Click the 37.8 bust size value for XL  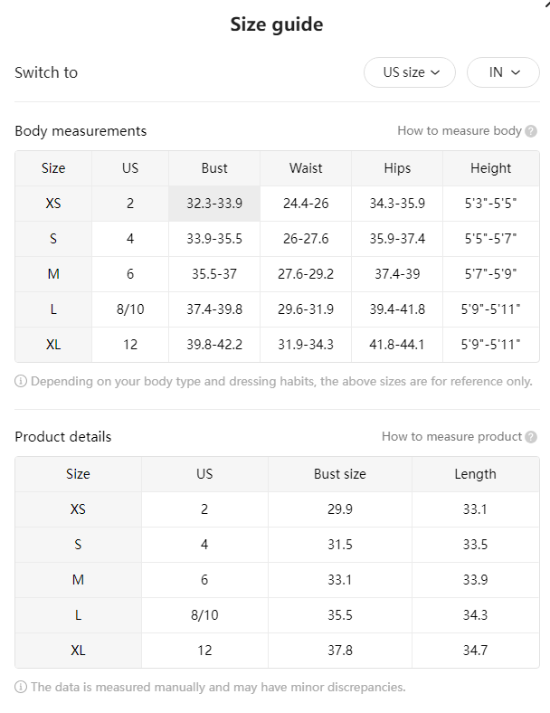[340, 651]
